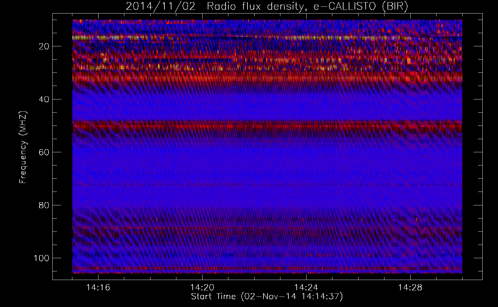The height and width of the screenshot is (307, 498).
Task: Select the 14:24 time tick label
Action: tap(306, 288)
